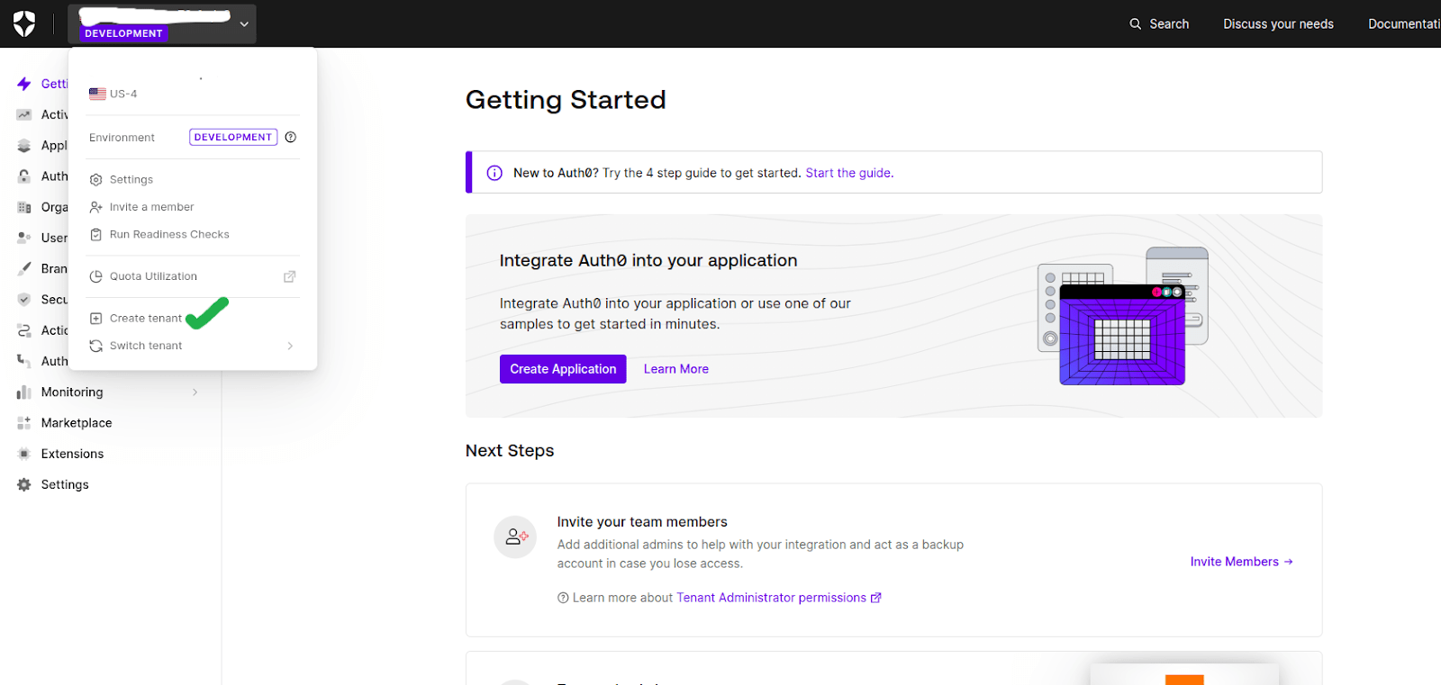
Task: Click the Quota Utilization external-link icon
Action: coord(290,276)
